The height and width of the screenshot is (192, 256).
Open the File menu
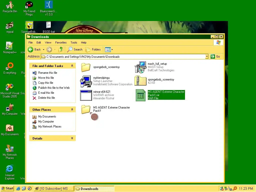pos(30,42)
